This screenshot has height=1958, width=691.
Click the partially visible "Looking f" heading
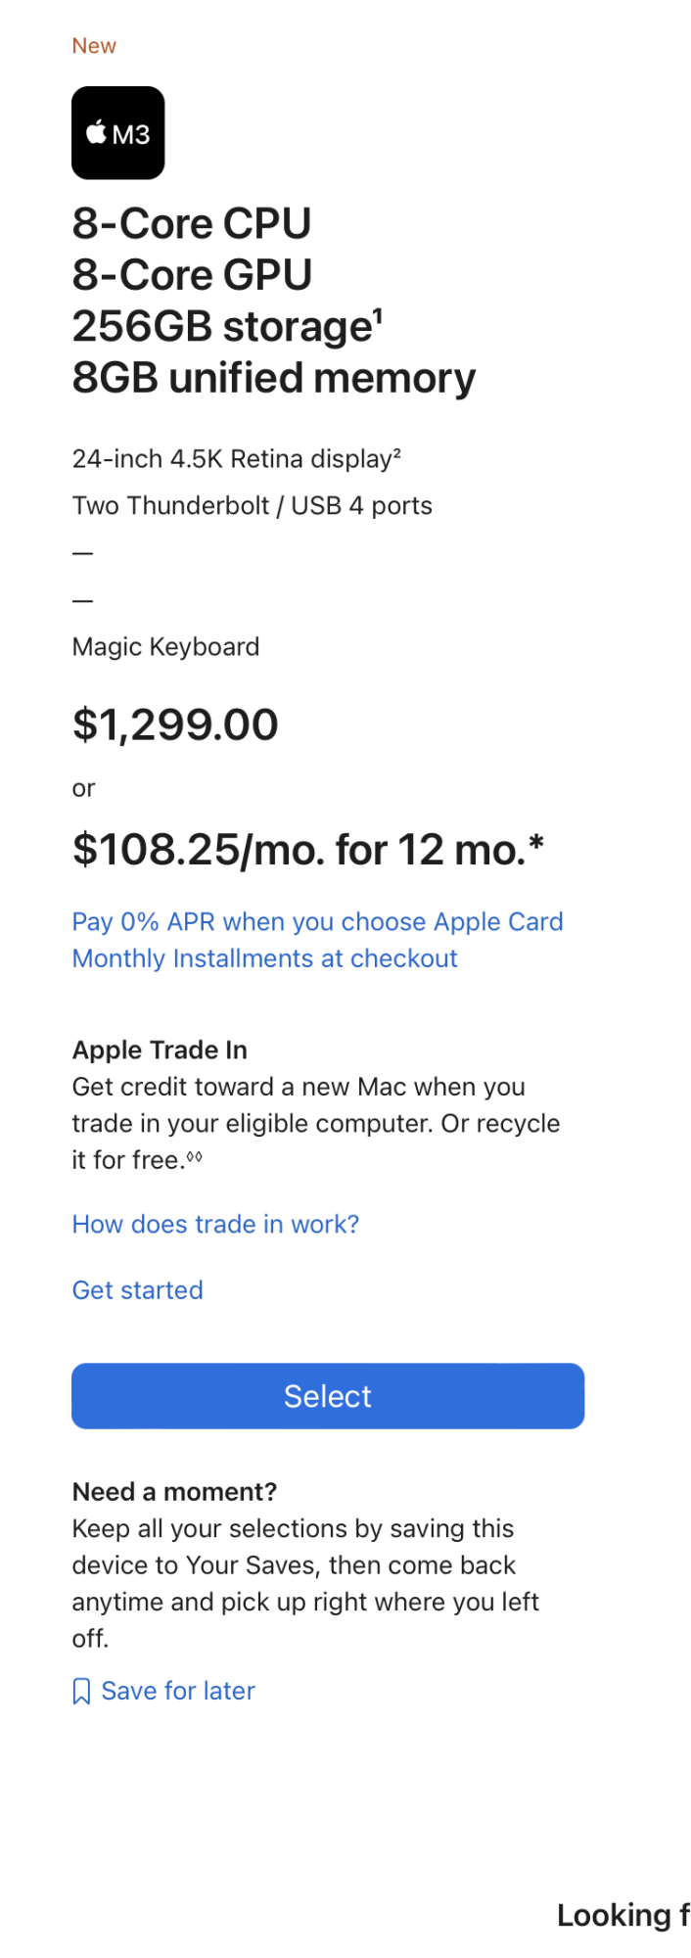(622, 1916)
